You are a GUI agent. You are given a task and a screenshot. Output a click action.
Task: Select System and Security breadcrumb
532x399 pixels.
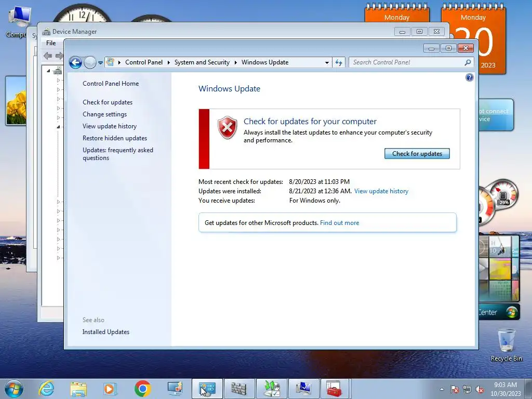pyautogui.click(x=202, y=62)
